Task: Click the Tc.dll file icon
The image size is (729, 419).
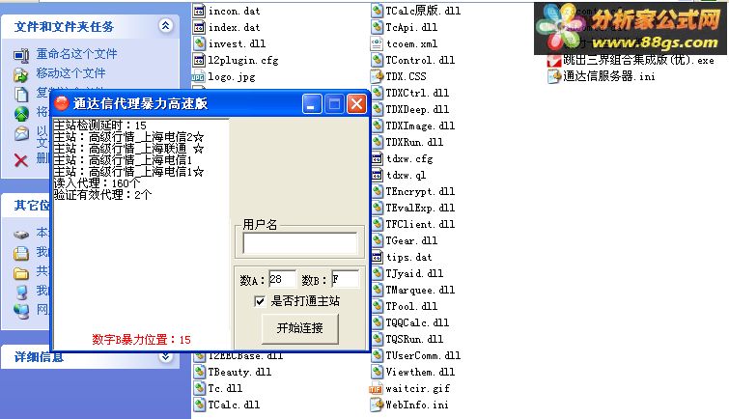Action: [x=199, y=388]
